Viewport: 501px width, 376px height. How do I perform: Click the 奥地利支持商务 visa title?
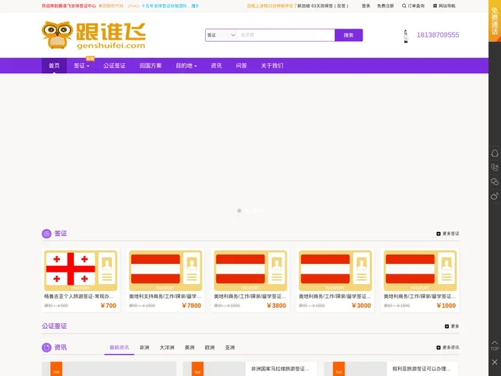click(165, 297)
